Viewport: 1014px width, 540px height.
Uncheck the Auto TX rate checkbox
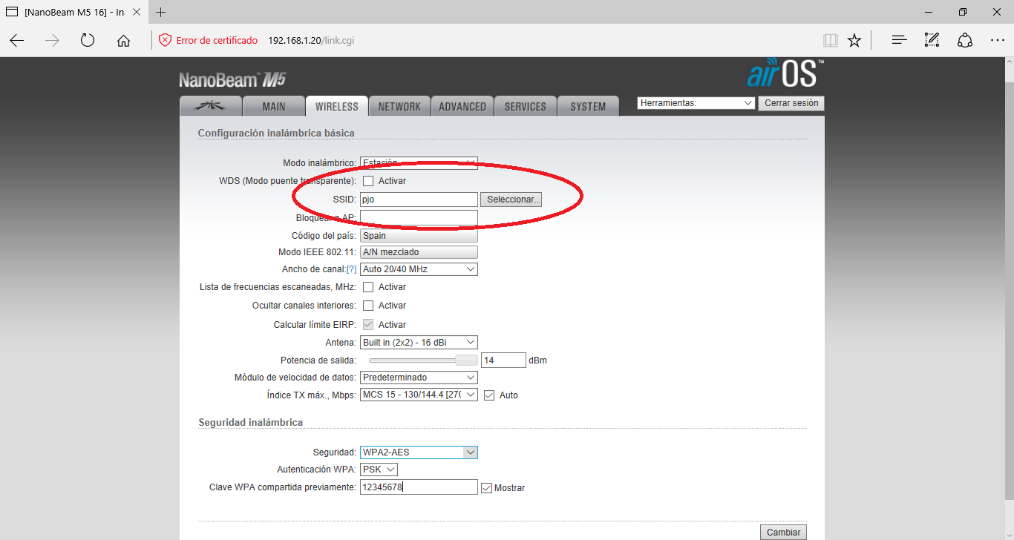click(489, 395)
